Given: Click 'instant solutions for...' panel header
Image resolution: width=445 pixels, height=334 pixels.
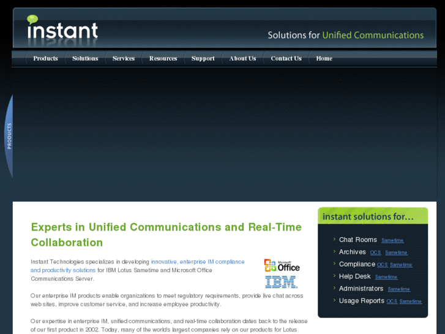Looking at the screenshot, I should 373,216.
